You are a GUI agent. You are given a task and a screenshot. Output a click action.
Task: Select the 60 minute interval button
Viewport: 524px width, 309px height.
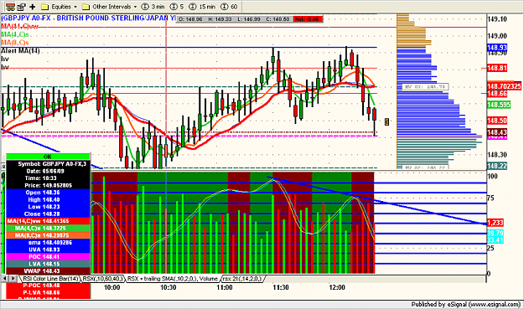[229, 7]
